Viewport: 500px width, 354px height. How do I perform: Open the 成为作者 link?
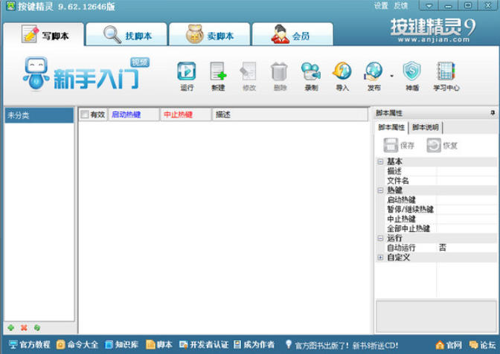point(254,344)
